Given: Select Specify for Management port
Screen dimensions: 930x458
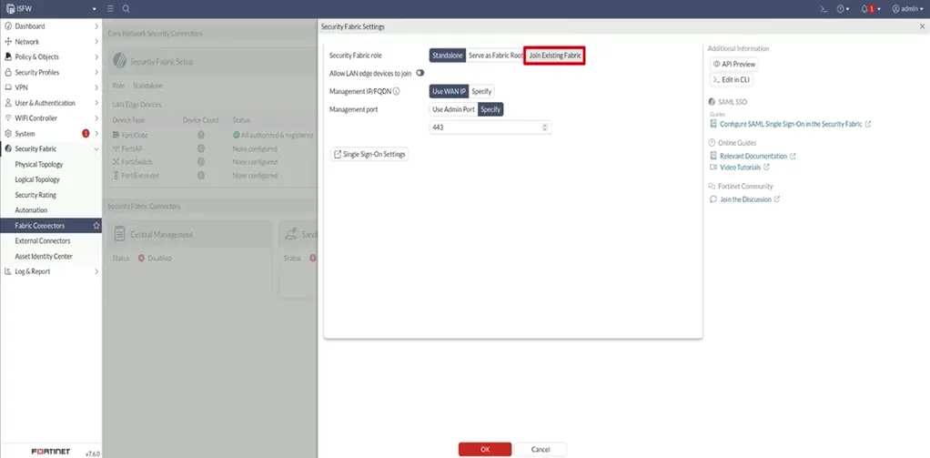Looking at the screenshot, I should coord(491,110).
